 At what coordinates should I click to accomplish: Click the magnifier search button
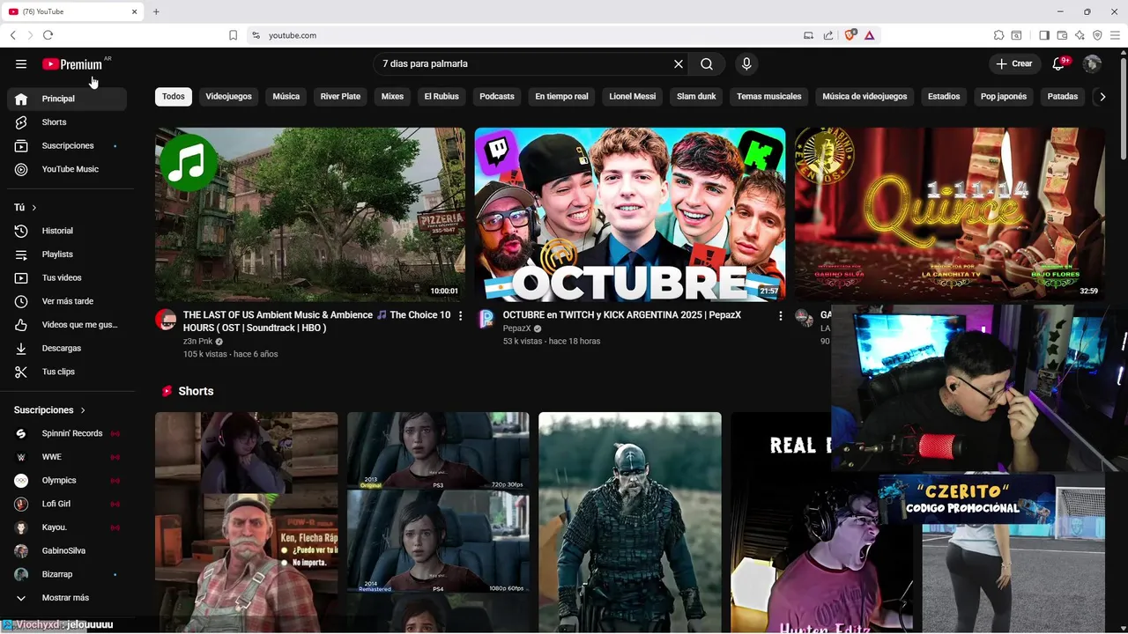pyautogui.click(x=707, y=64)
